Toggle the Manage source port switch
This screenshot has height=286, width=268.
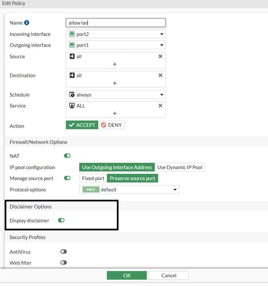pyautogui.click(x=67, y=178)
